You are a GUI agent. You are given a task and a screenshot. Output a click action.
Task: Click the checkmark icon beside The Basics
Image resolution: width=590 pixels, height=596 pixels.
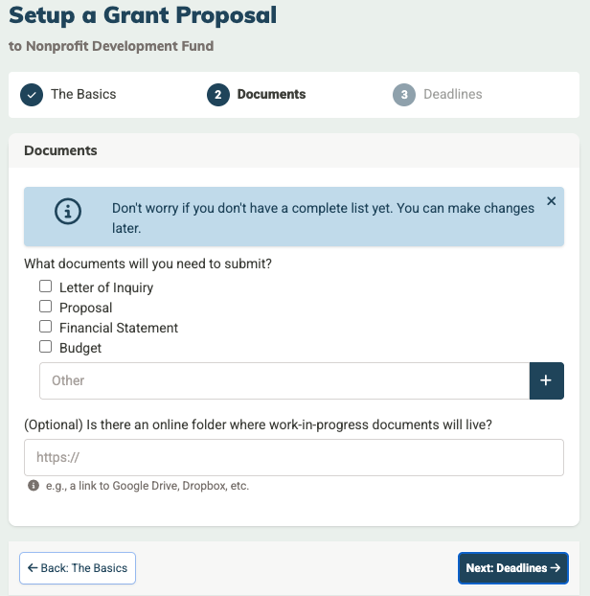click(x=32, y=95)
